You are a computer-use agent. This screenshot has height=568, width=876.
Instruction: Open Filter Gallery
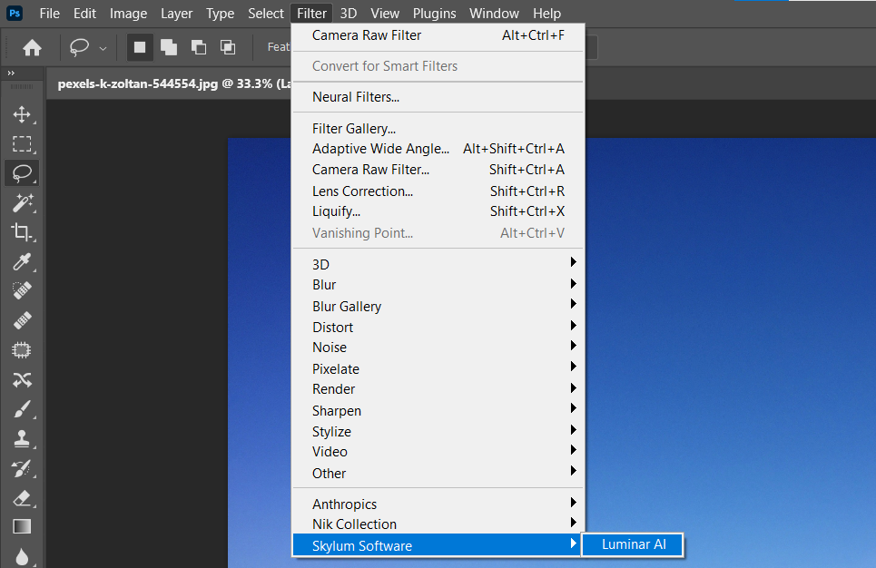click(438, 129)
